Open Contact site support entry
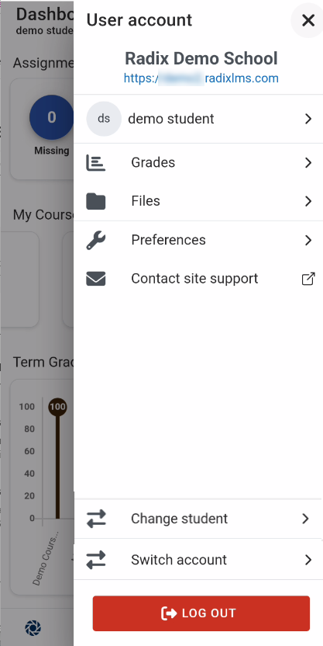 coord(198,279)
